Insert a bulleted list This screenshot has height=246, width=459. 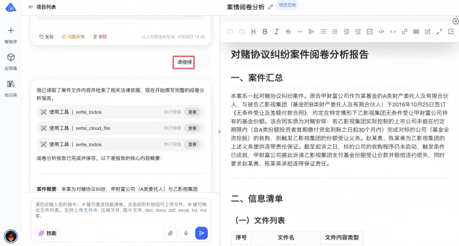323,31
